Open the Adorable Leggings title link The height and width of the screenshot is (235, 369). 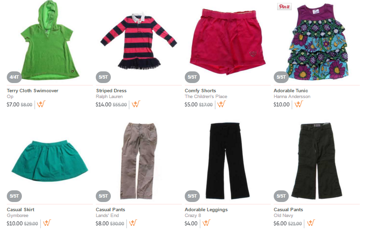coord(206,209)
